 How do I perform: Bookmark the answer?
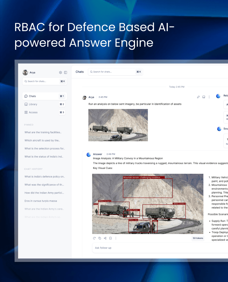click(x=110, y=238)
